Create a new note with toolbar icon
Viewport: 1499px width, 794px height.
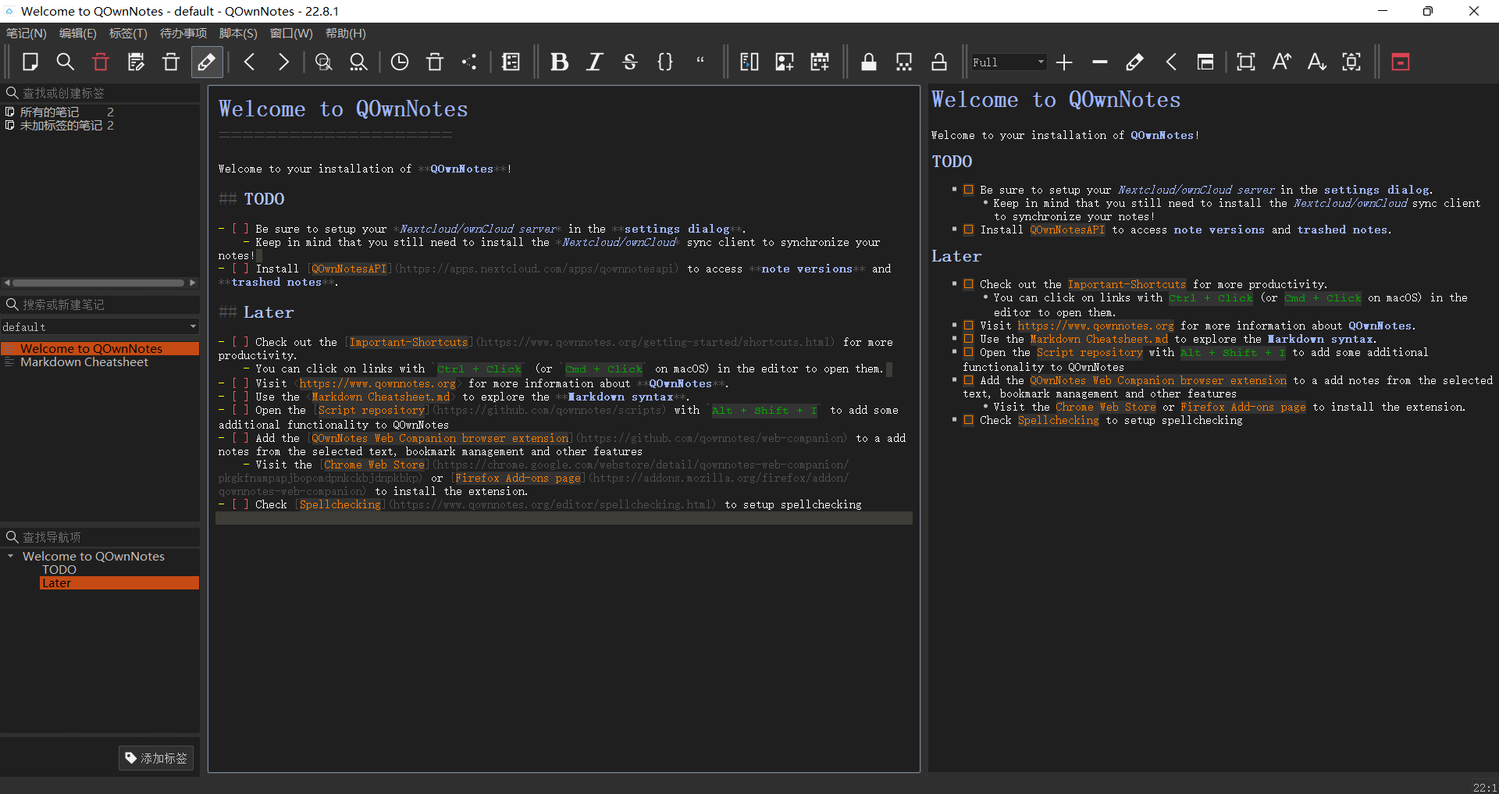[x=30, y=62]
